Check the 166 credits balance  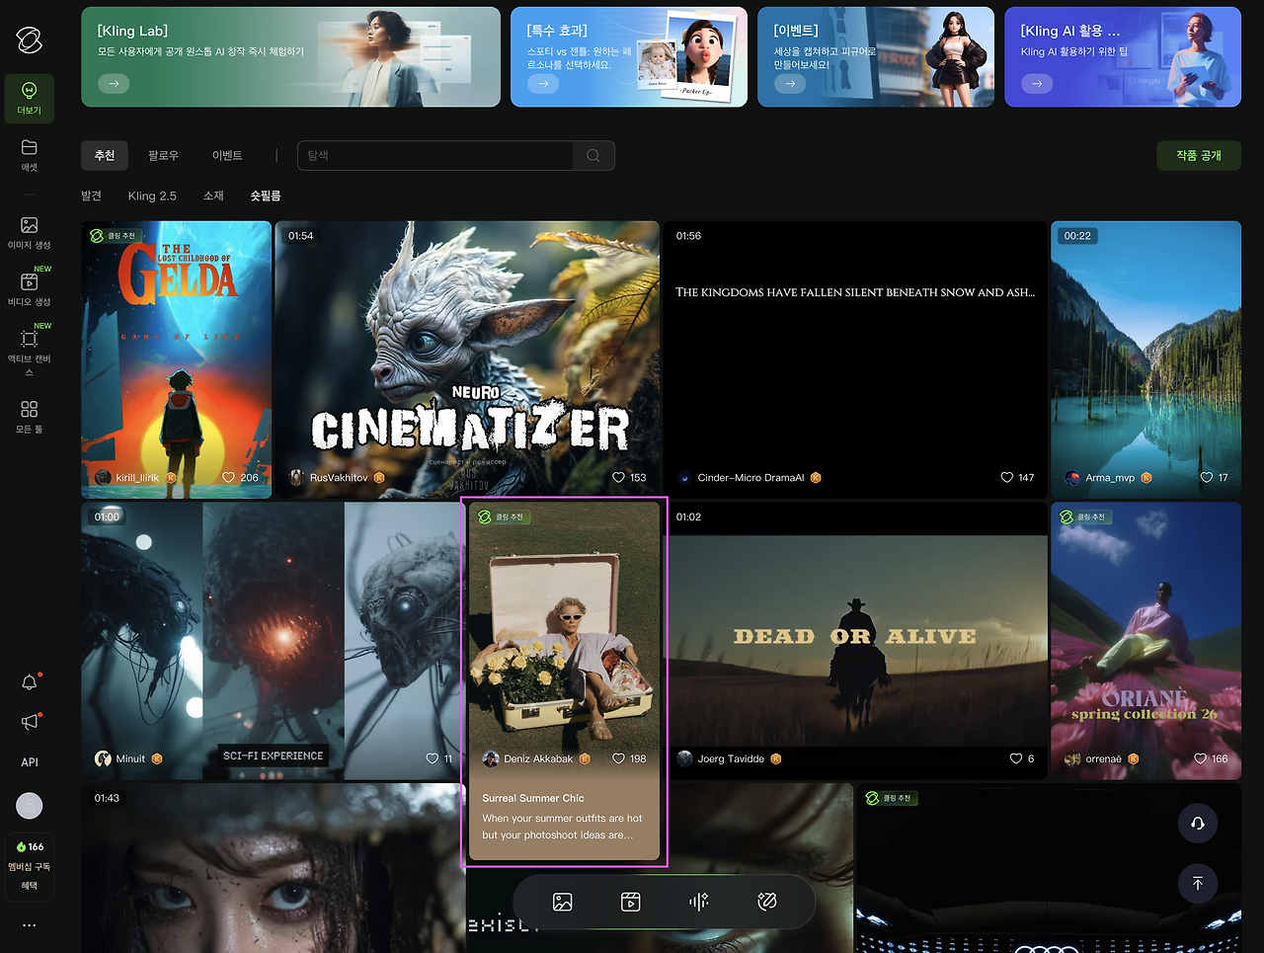pyautogui.click(x=30, y=846)
